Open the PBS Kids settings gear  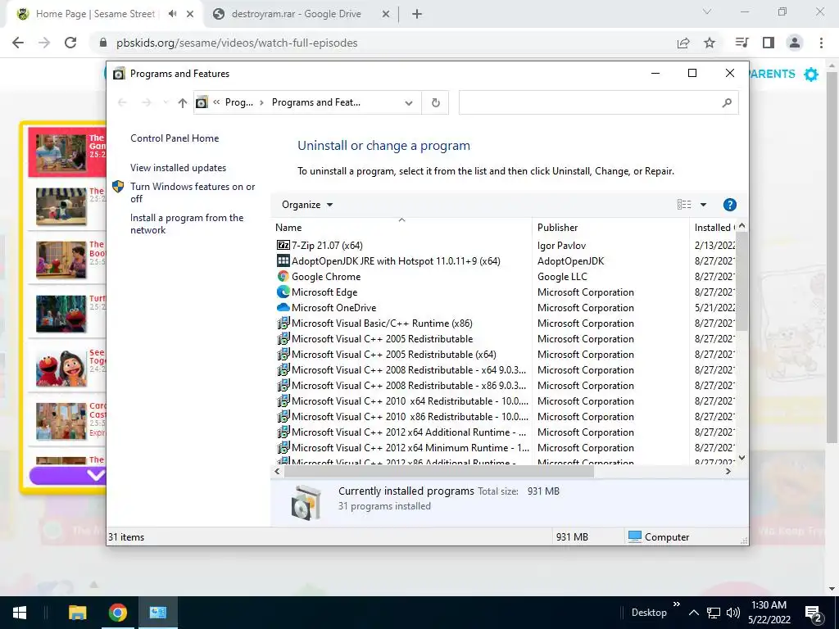811,75
